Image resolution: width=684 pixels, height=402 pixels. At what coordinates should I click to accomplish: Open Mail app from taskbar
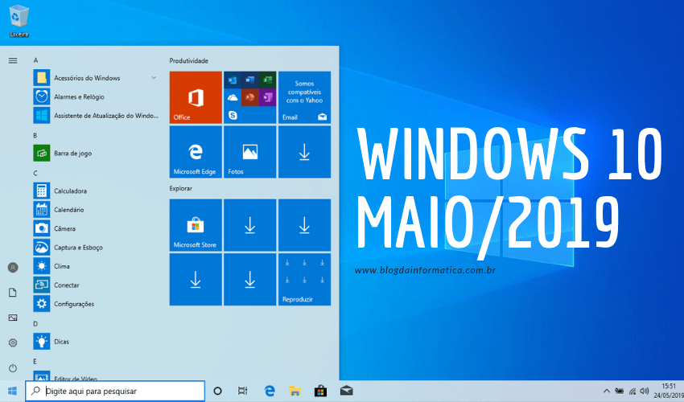coord(346,391)
